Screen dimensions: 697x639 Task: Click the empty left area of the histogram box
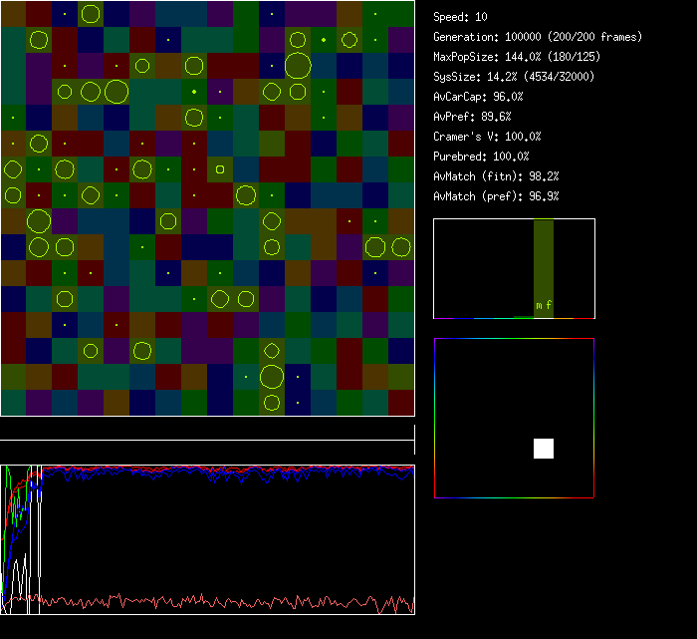(478, 269)
